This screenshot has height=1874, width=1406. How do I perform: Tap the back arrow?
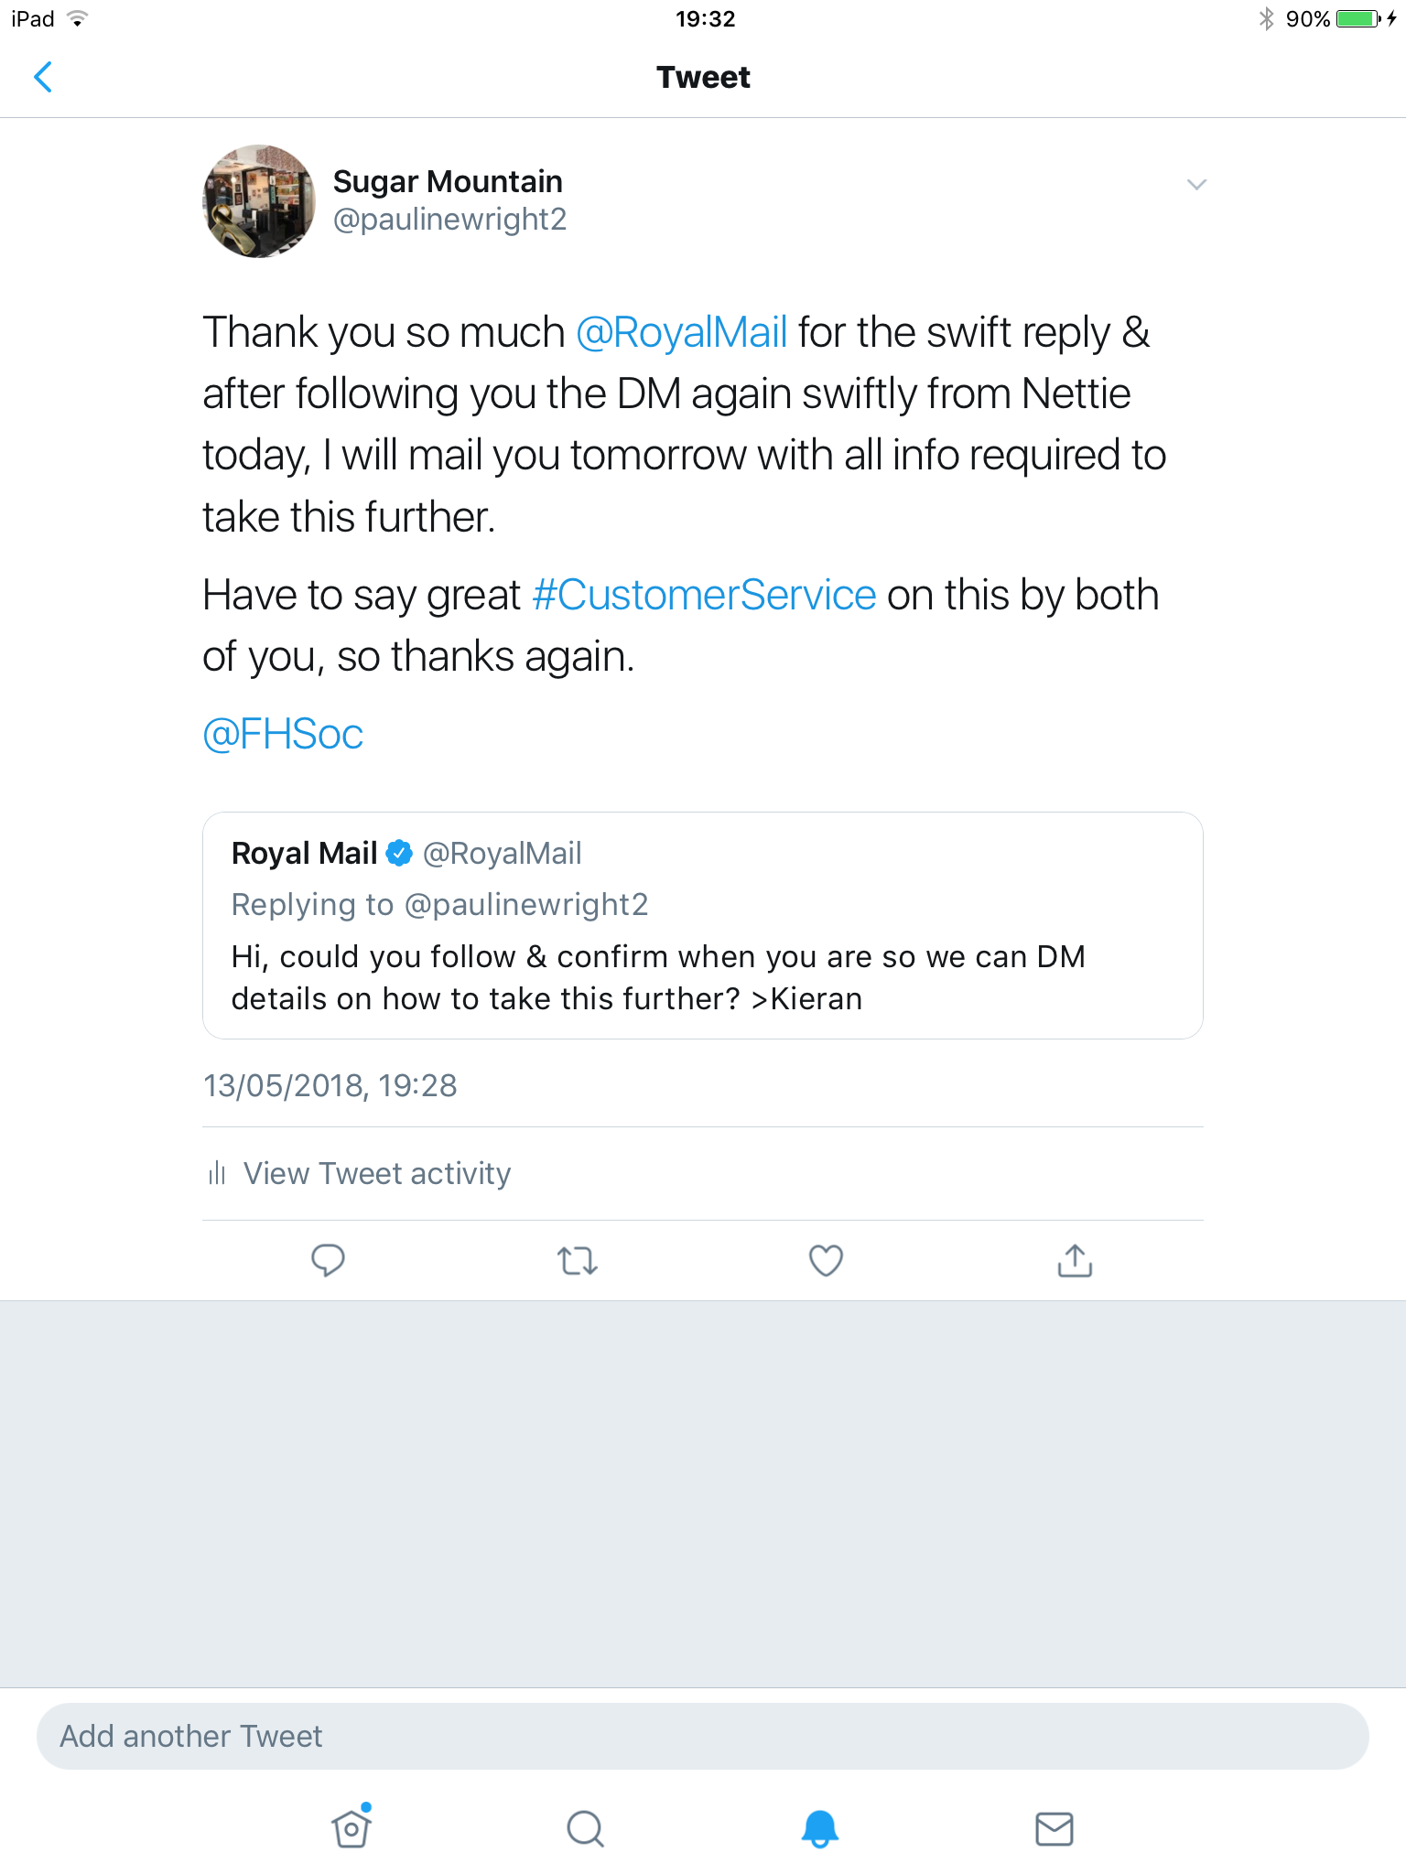[x=43, y=78]
